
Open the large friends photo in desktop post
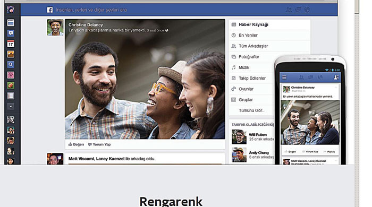coord(145,79)
